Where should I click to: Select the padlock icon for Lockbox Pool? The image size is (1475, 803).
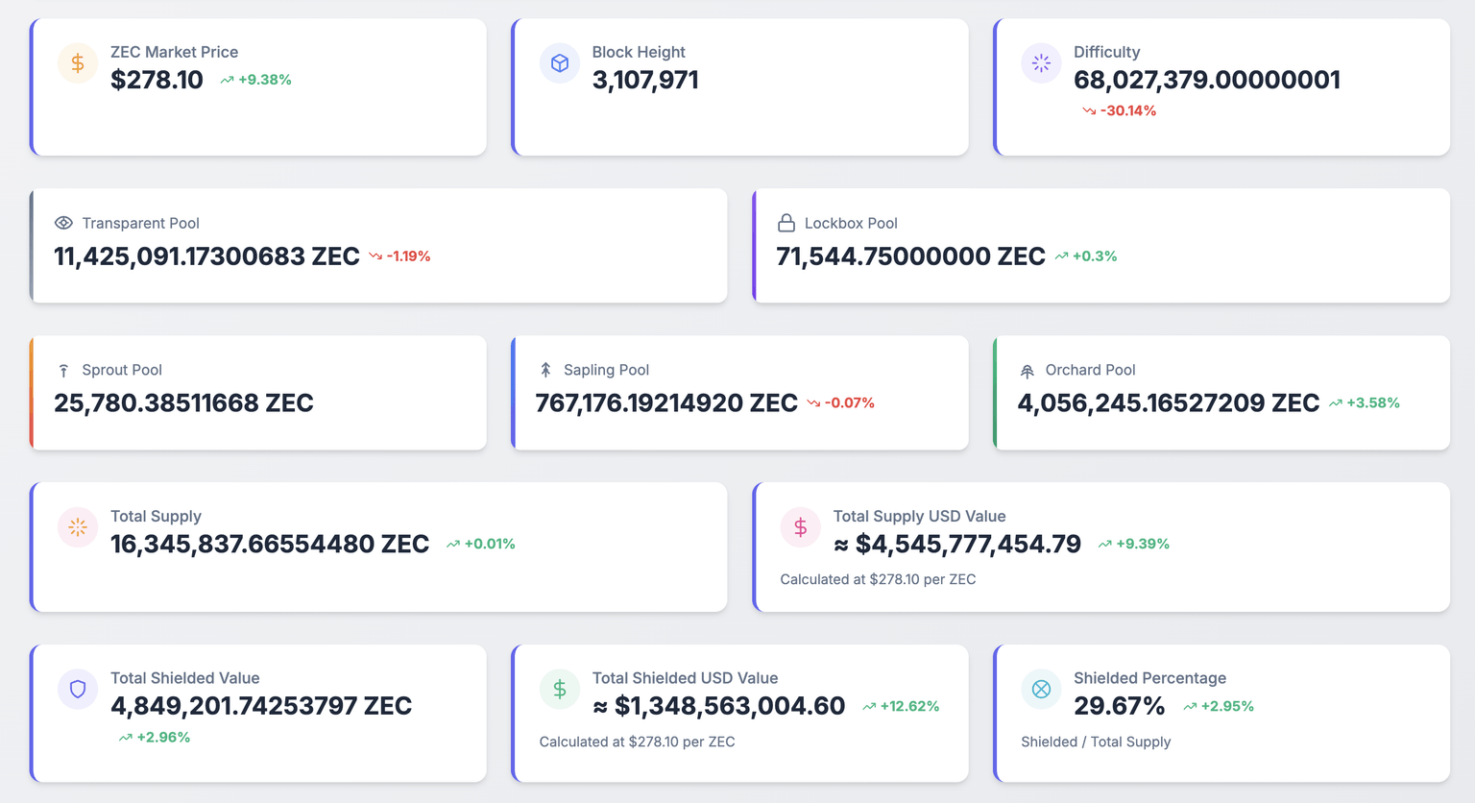pyautogui.click(x=786, y=222)
